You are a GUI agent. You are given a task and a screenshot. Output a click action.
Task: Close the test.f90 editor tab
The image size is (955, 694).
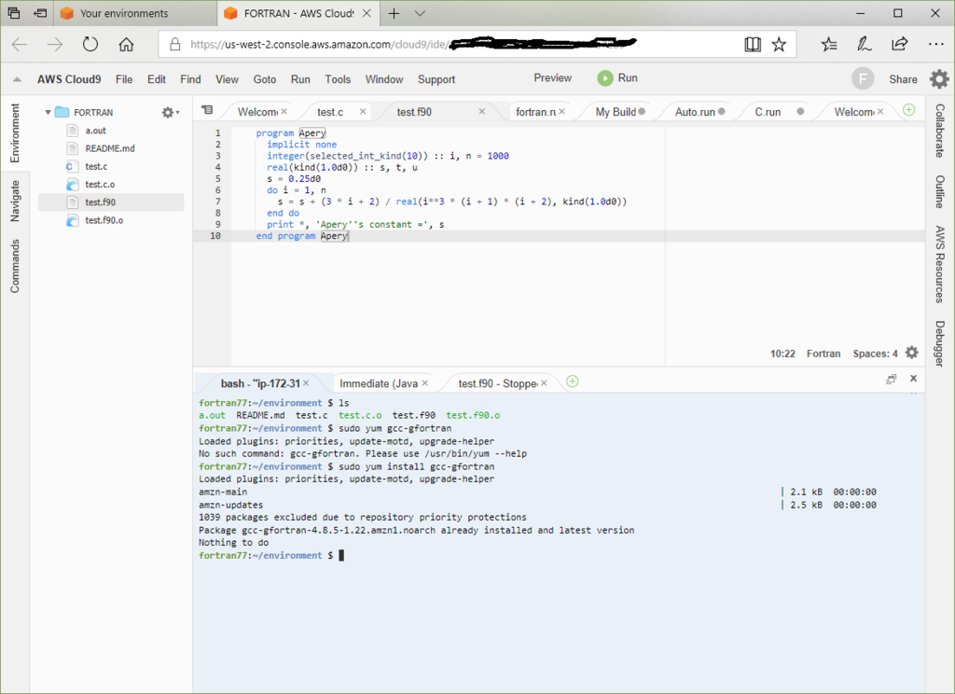pyautogui.click(x=481, y=112)
